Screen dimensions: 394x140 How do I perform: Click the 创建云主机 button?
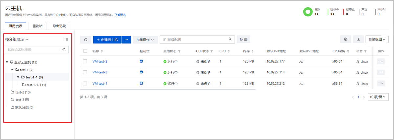pyautogui.click(x=107, y=40)
